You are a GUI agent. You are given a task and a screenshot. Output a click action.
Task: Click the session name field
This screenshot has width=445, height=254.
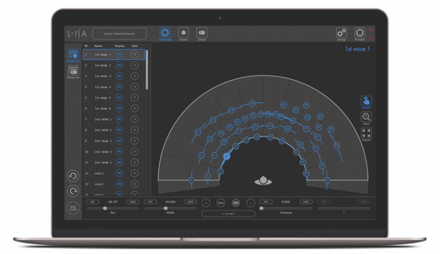pyautogui.click(x=120, y=34)
